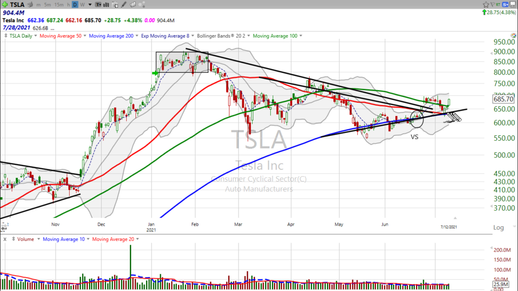Open the blue S layout dropdown icon
The height and width of the screenshot is (291, 518).
pyautogui.click(x=506, y=4)
